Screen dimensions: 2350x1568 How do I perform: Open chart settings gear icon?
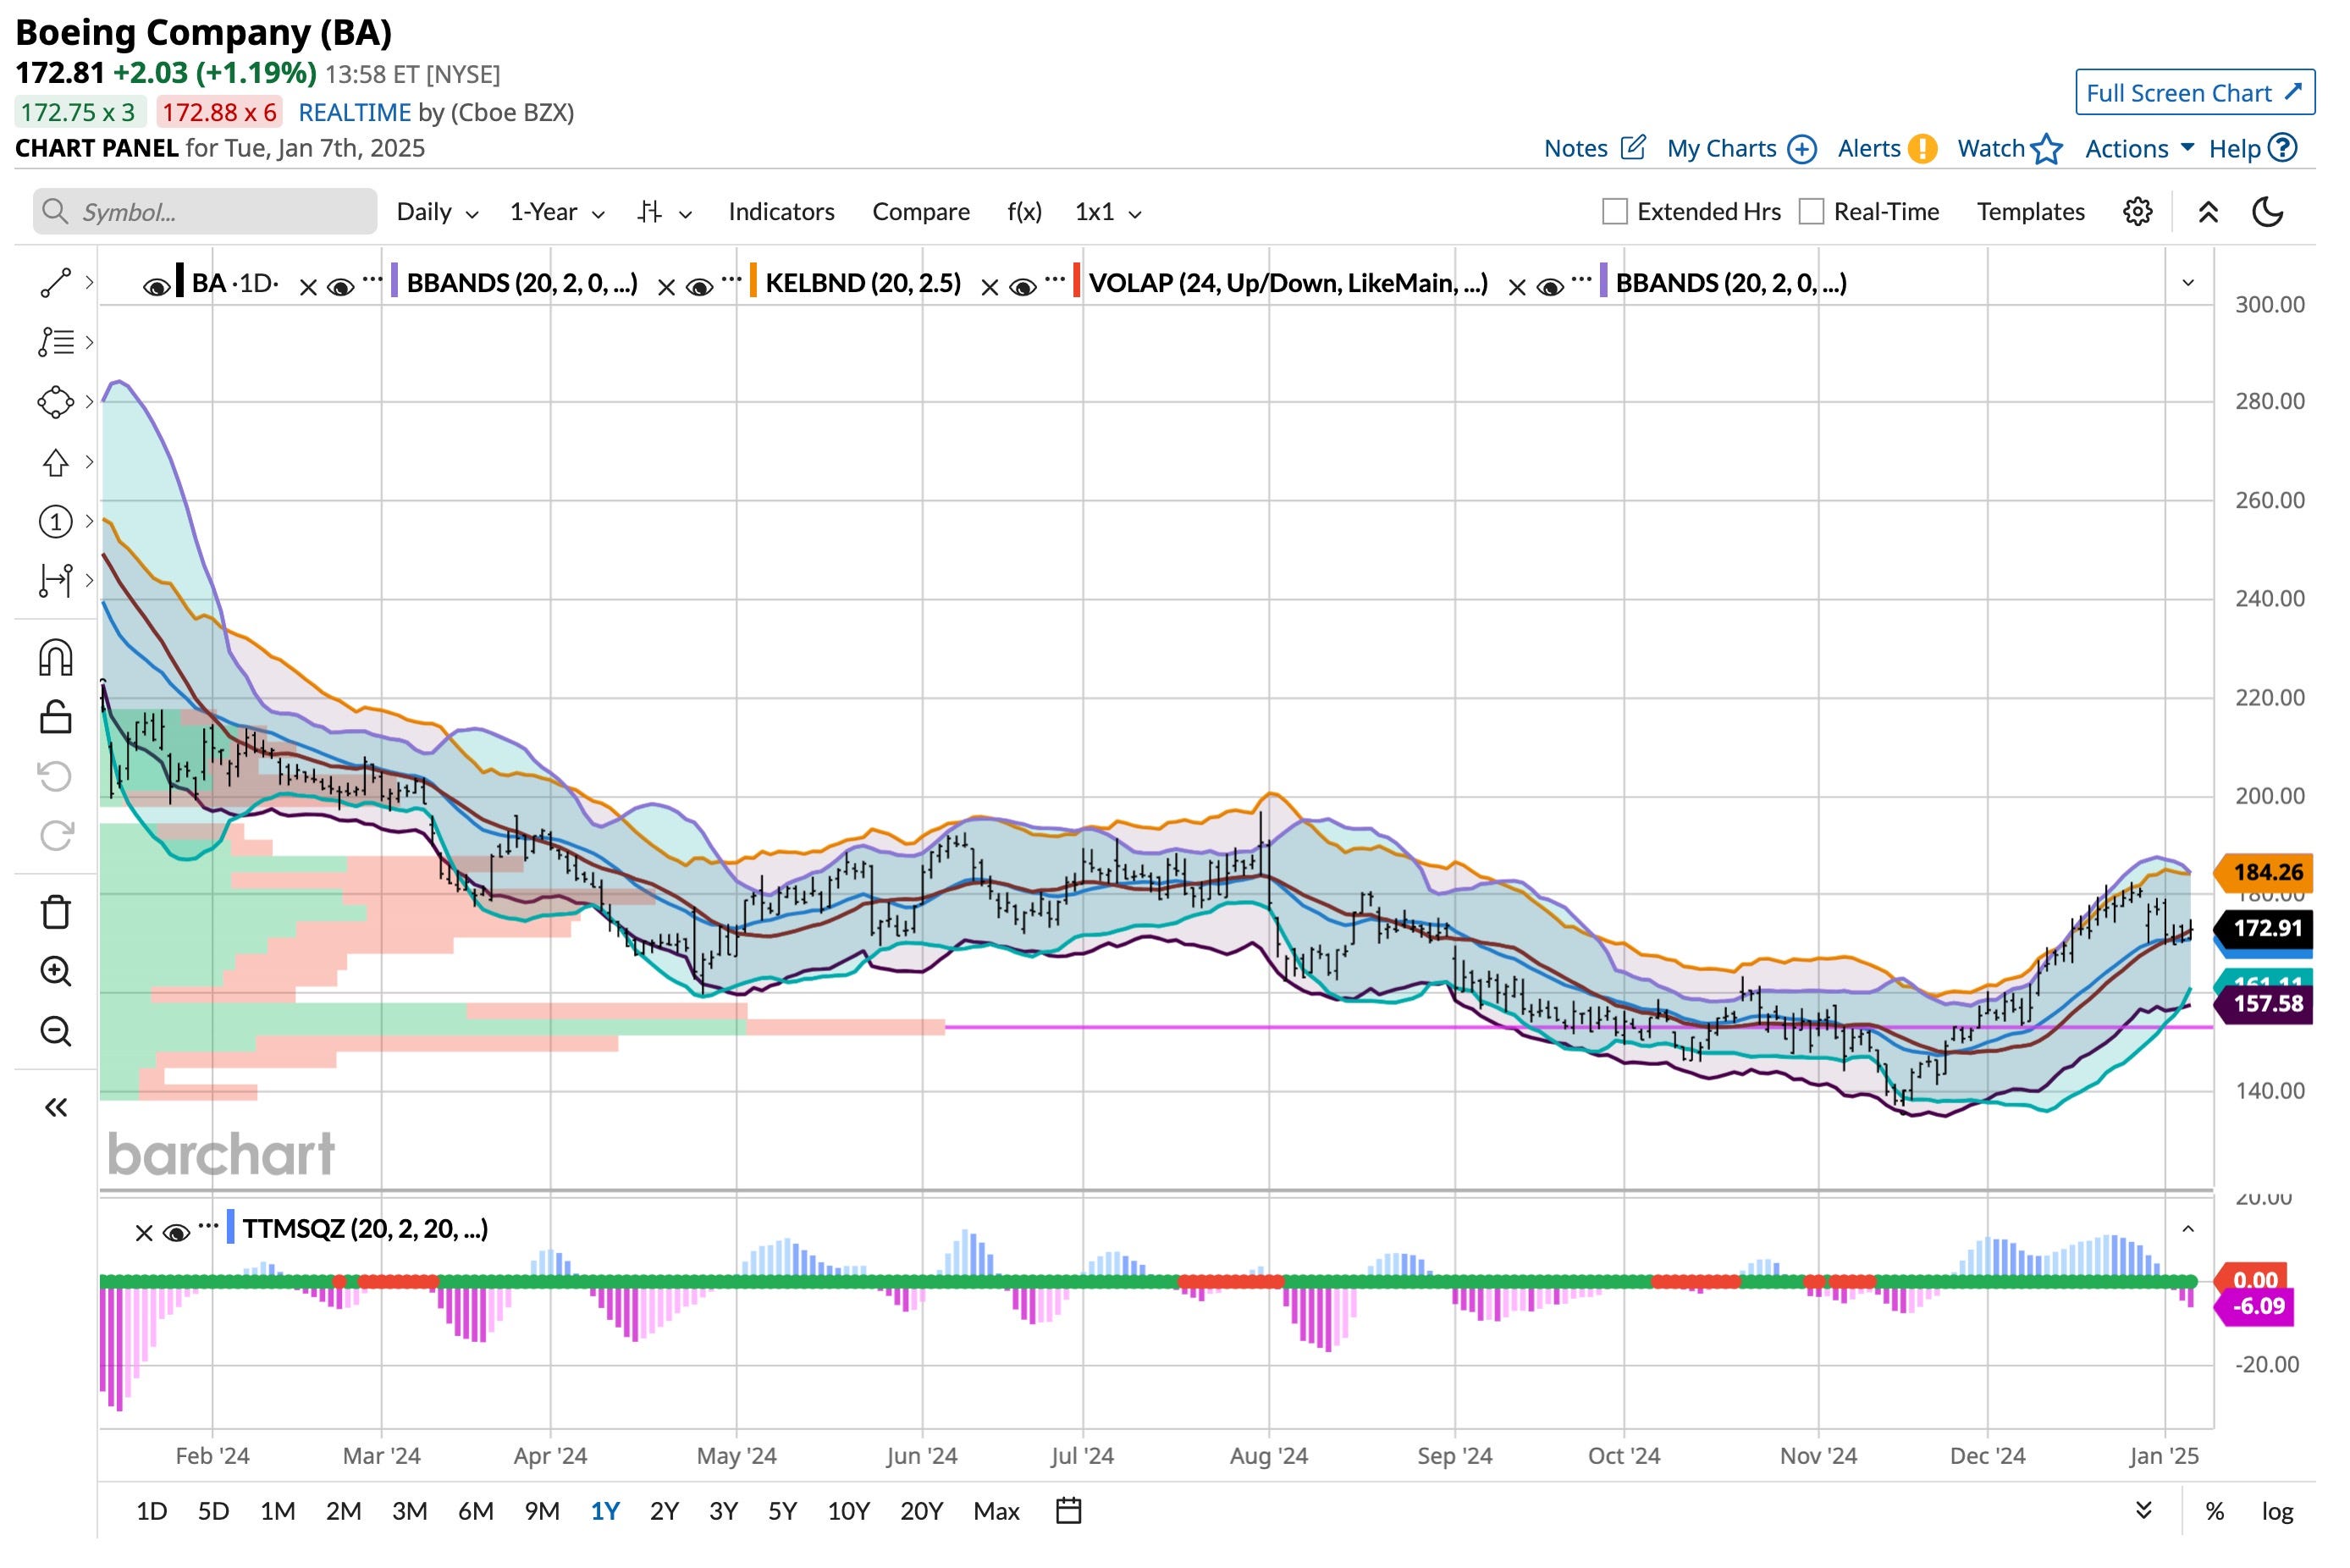coord(2136,212)
